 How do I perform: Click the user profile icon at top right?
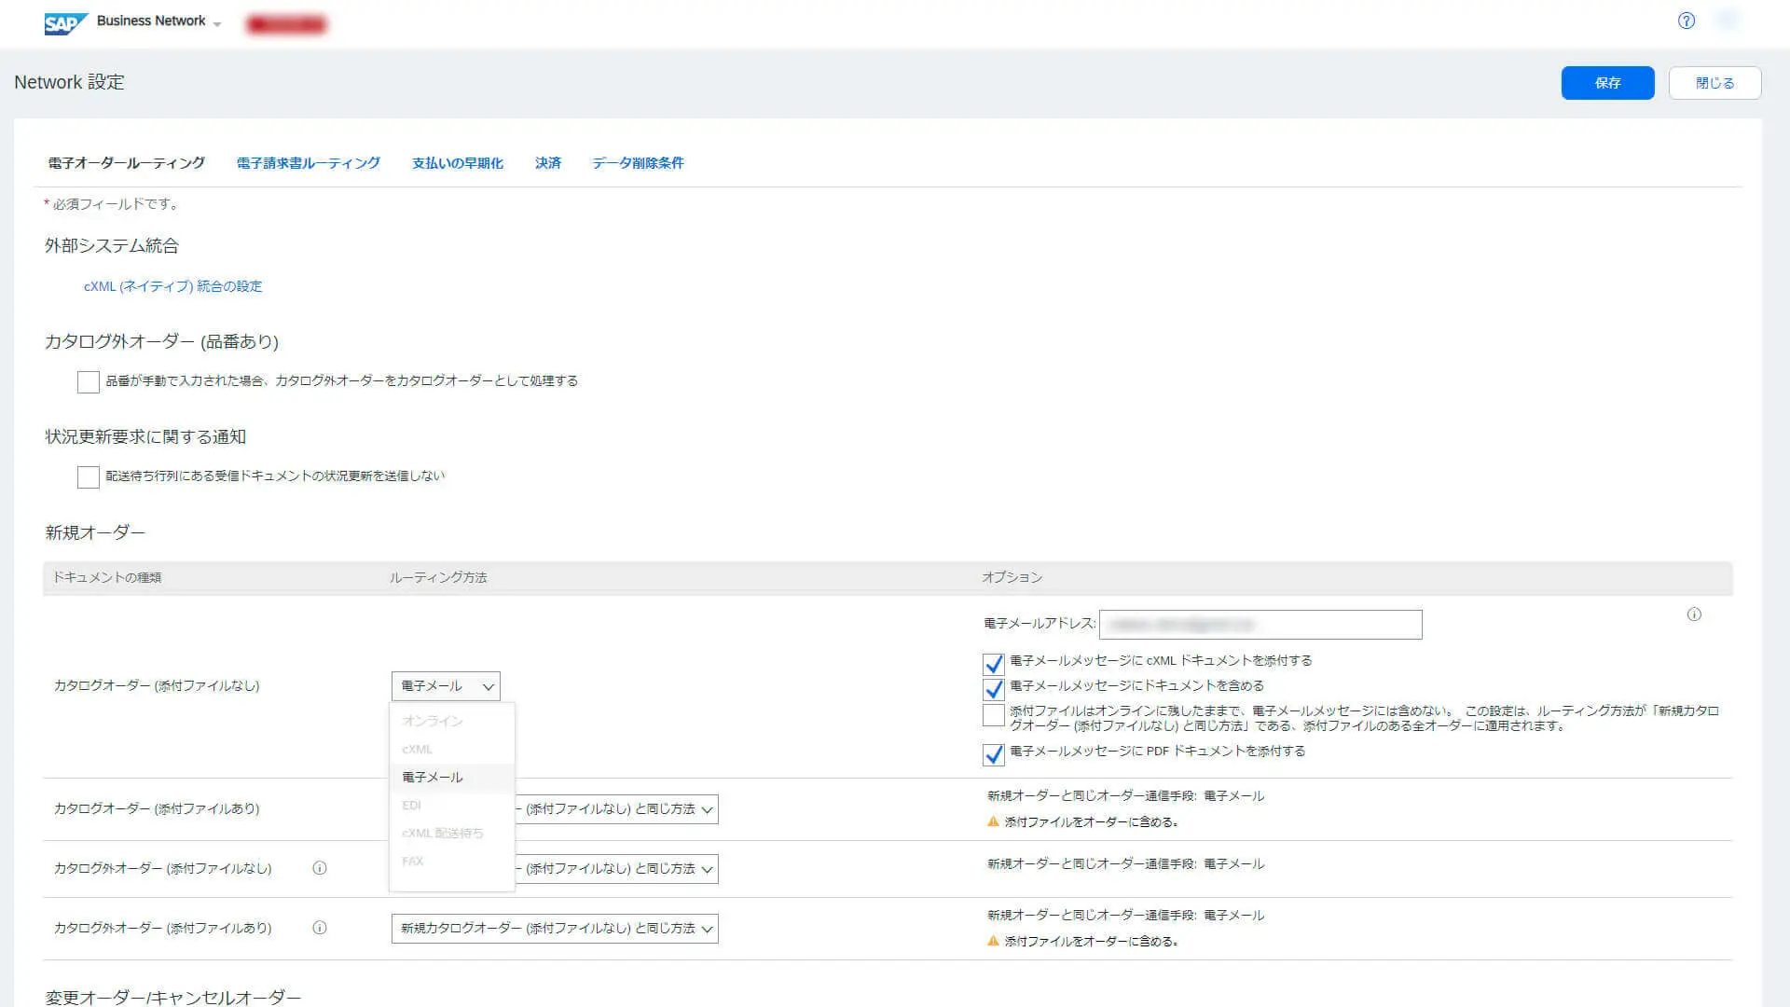(x=1728, y=21)
